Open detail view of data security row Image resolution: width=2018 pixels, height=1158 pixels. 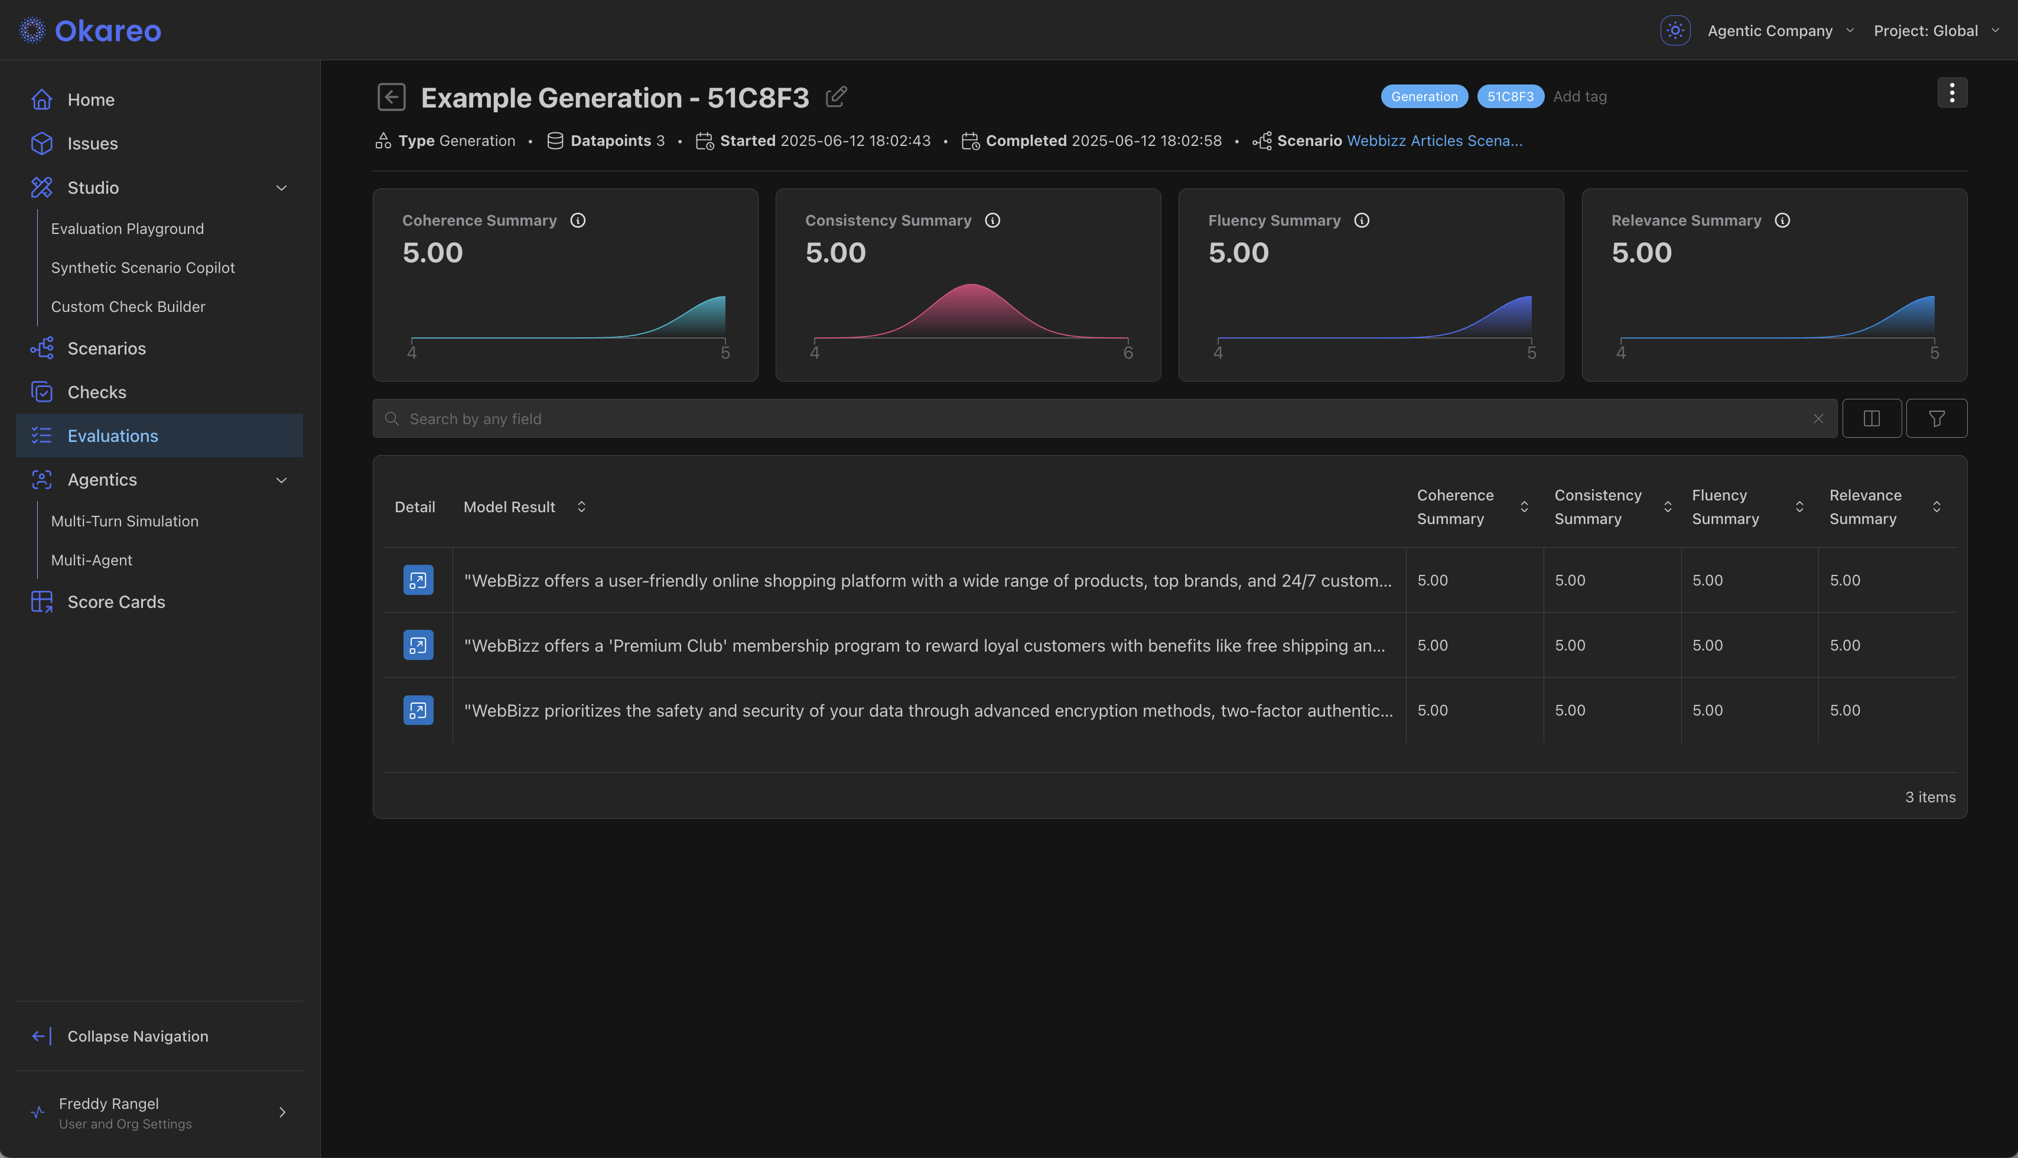tap(418, 710)
